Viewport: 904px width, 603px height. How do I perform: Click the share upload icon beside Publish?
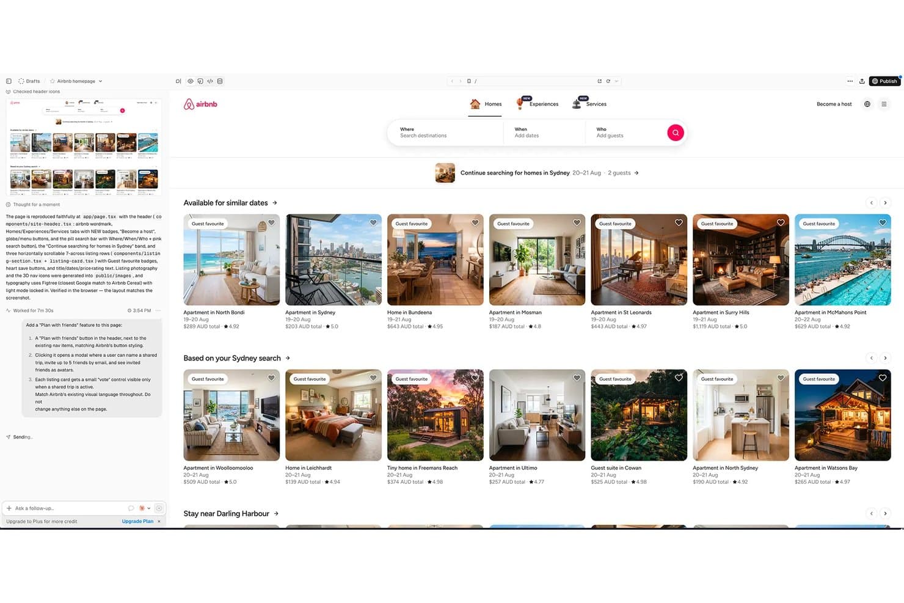click(862, 81)
